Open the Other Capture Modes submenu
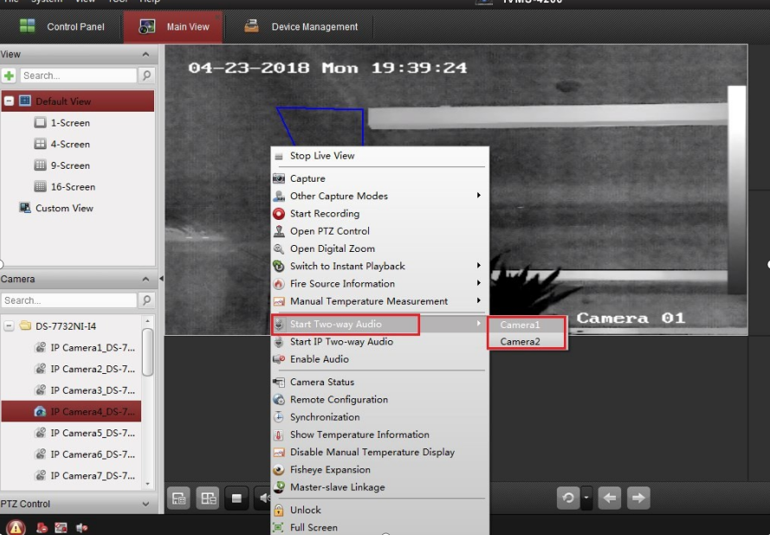The width and height of the screenshot is (770, 535). [x=379, y=196]
